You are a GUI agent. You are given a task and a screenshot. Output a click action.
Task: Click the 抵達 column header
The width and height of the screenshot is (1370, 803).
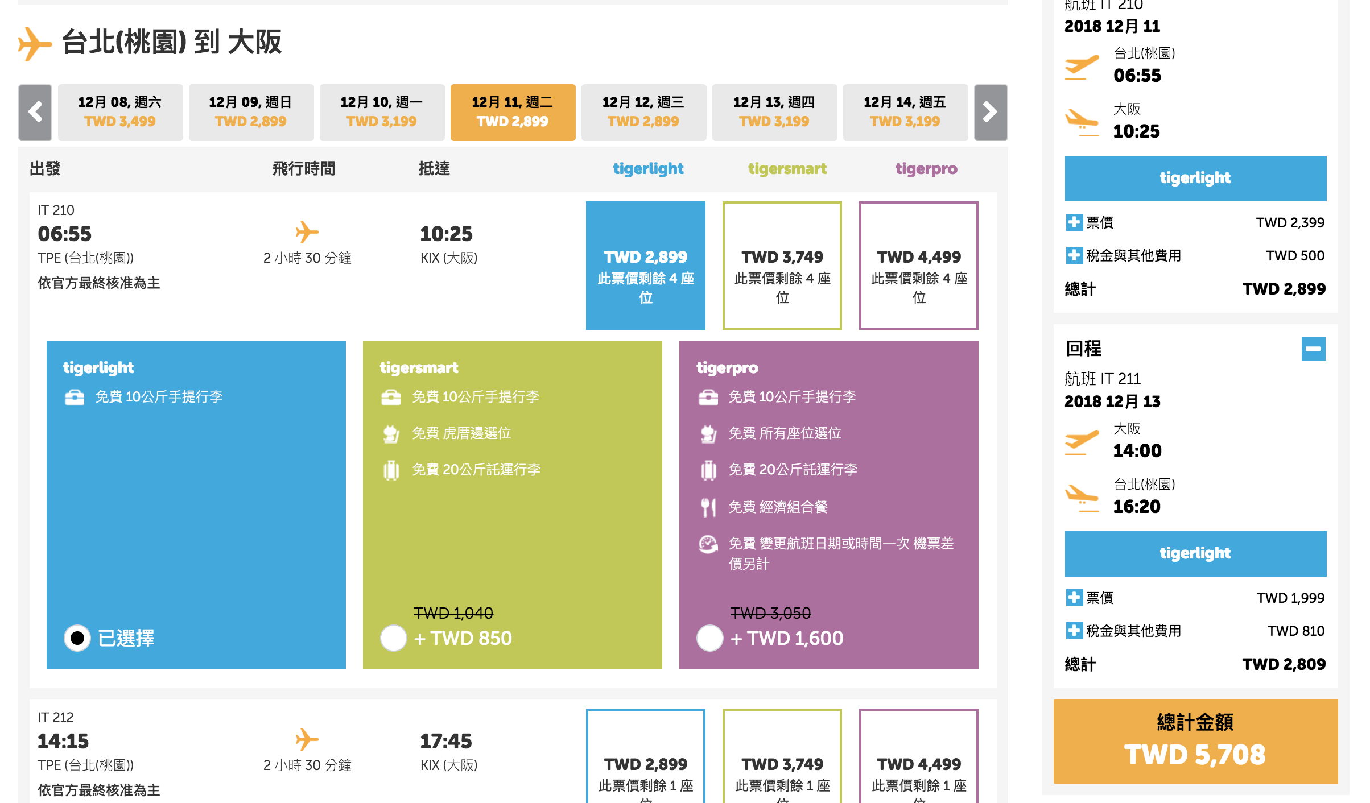pyautogui.click(x=434, y=169)
